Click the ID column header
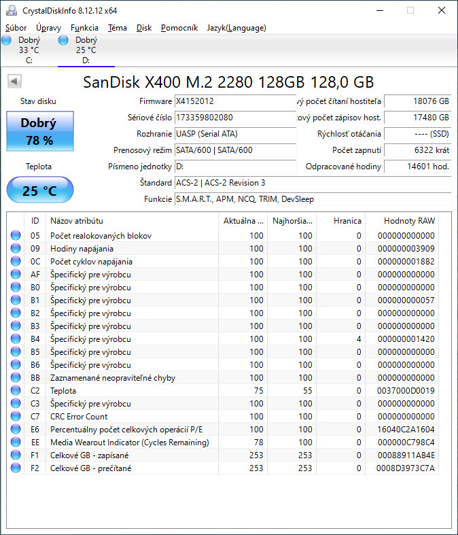The height and width of the screenshot is (535, 458). [35, 221]
